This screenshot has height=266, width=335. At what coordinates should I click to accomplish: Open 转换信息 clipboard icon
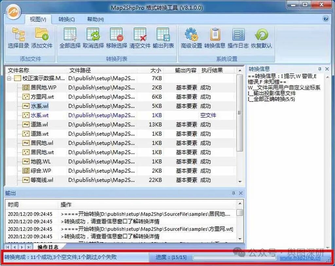(215, 34)
